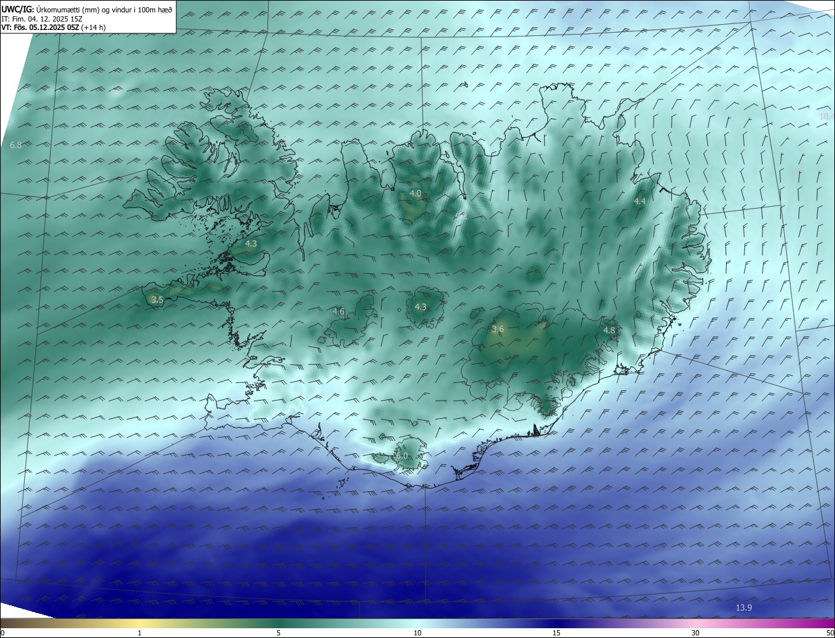Image resolution: width=835 pixels, height=638 pixels.
Task: Click the 4.4 value in eastern Iceland
Action: click(640, 201)
